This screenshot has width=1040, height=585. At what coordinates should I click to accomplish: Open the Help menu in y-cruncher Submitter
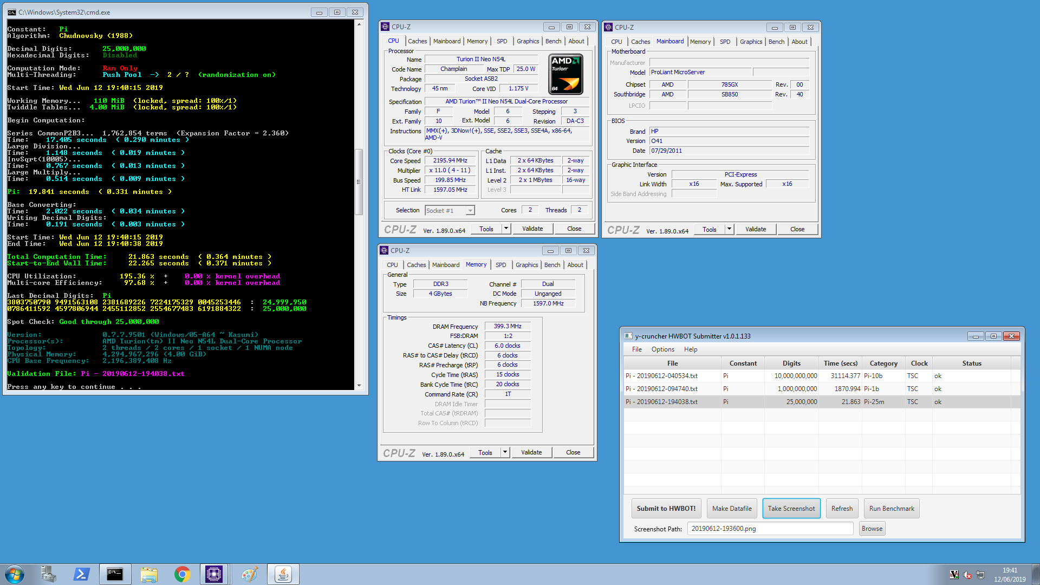[691, 349]
